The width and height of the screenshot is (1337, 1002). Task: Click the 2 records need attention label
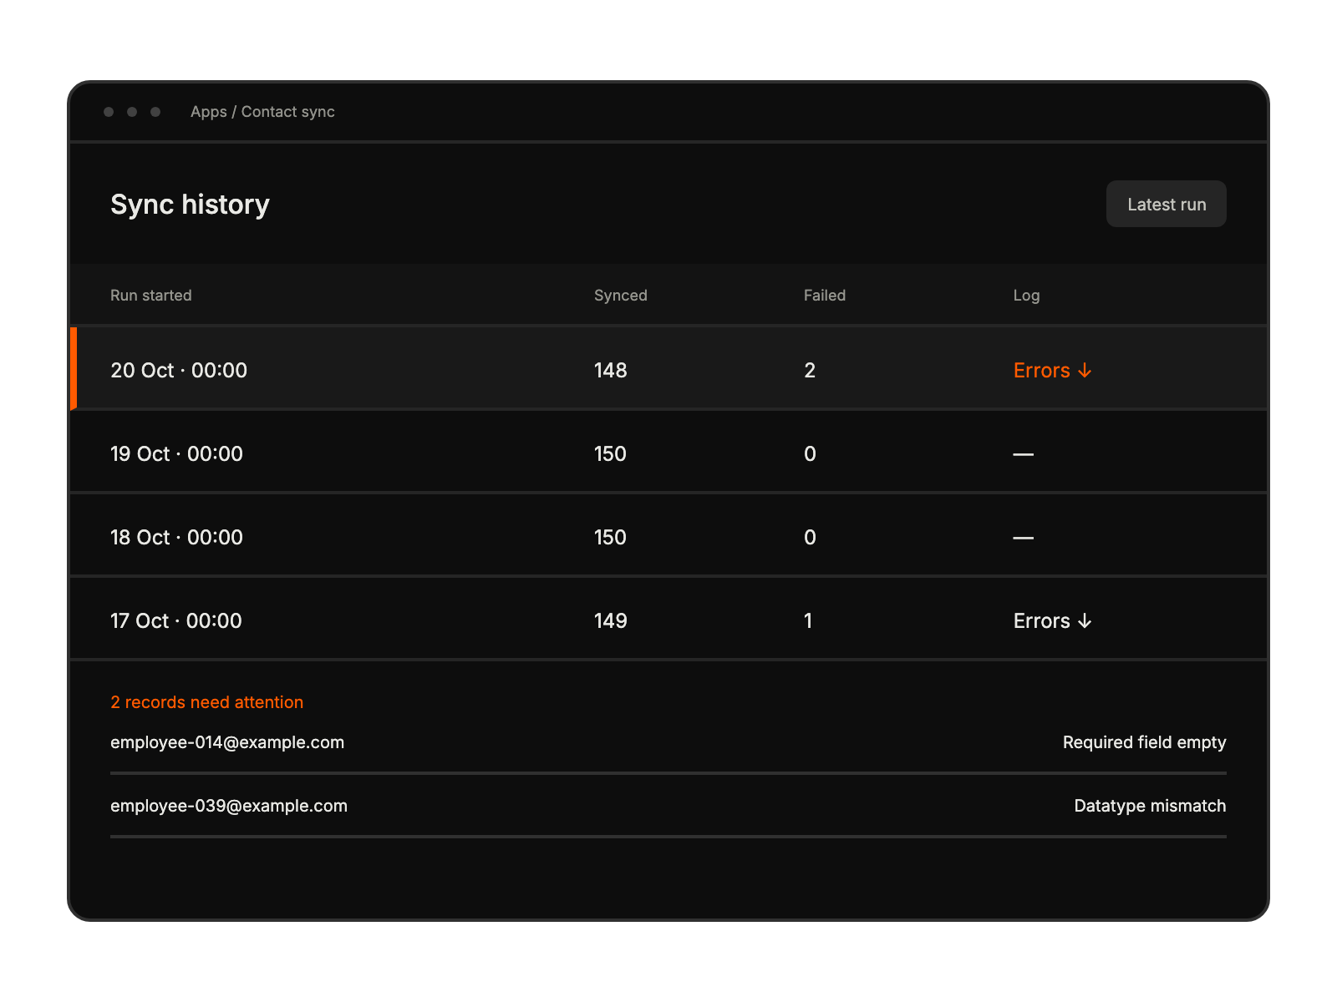tap(207, 702)
